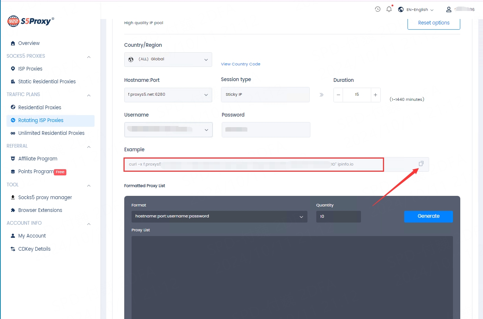The image size is (483, 319).
Task: Open the Country/Region dropdown
Action: pyautogui.click(x=168, y=59)
